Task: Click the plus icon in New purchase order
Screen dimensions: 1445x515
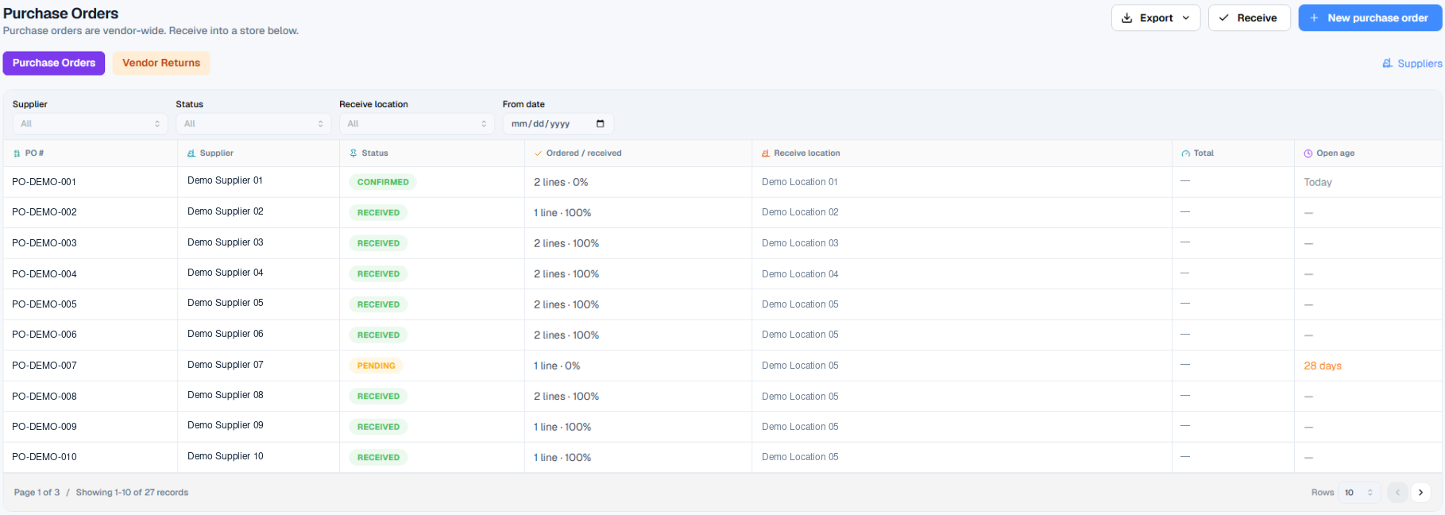Action: point(1315,17)
